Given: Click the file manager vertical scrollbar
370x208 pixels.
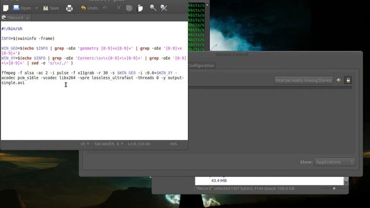Looking at the screenshot, I should coord(346,180).
